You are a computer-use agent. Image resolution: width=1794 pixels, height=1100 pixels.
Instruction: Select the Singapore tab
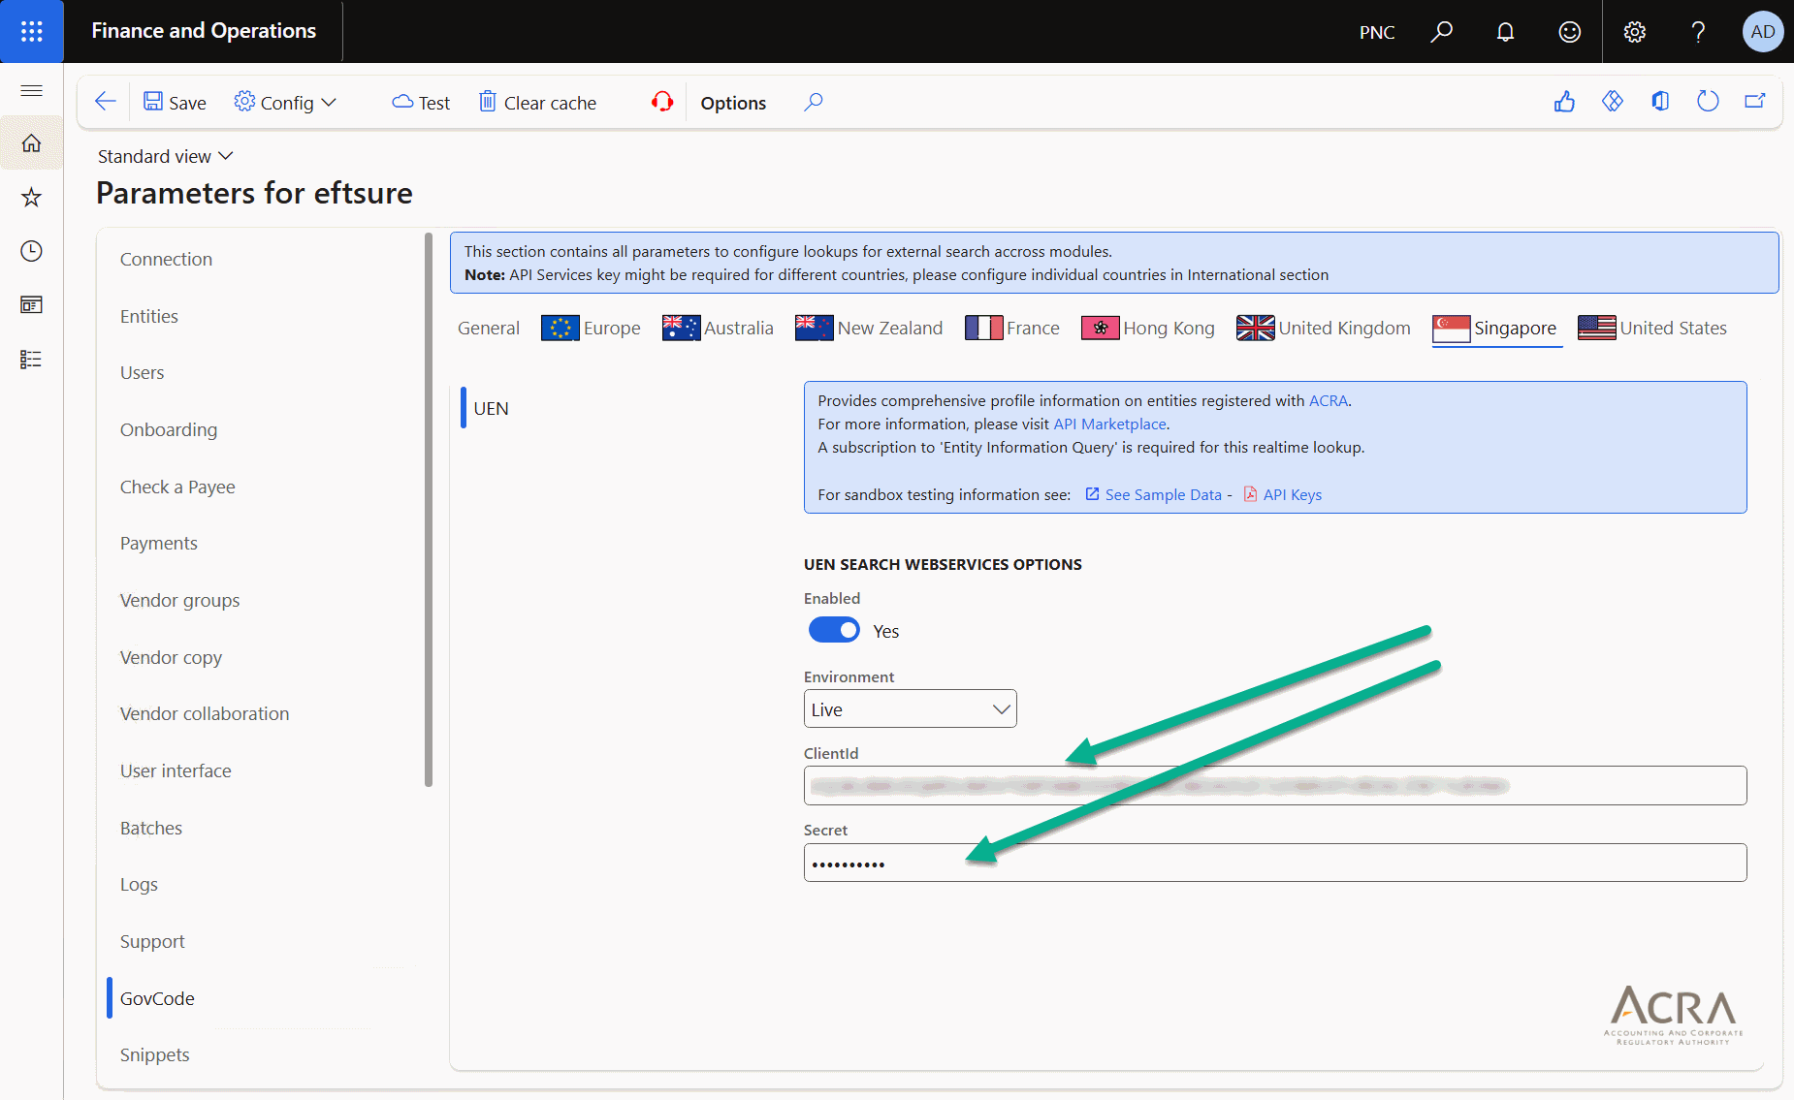point(1497,329)
